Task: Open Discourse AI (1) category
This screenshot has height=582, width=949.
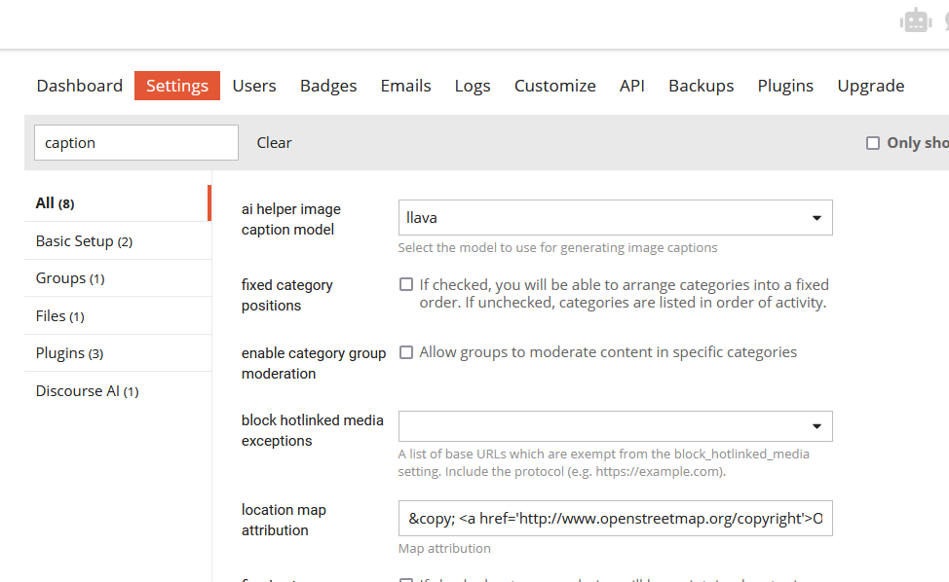Action: (118, 391)
